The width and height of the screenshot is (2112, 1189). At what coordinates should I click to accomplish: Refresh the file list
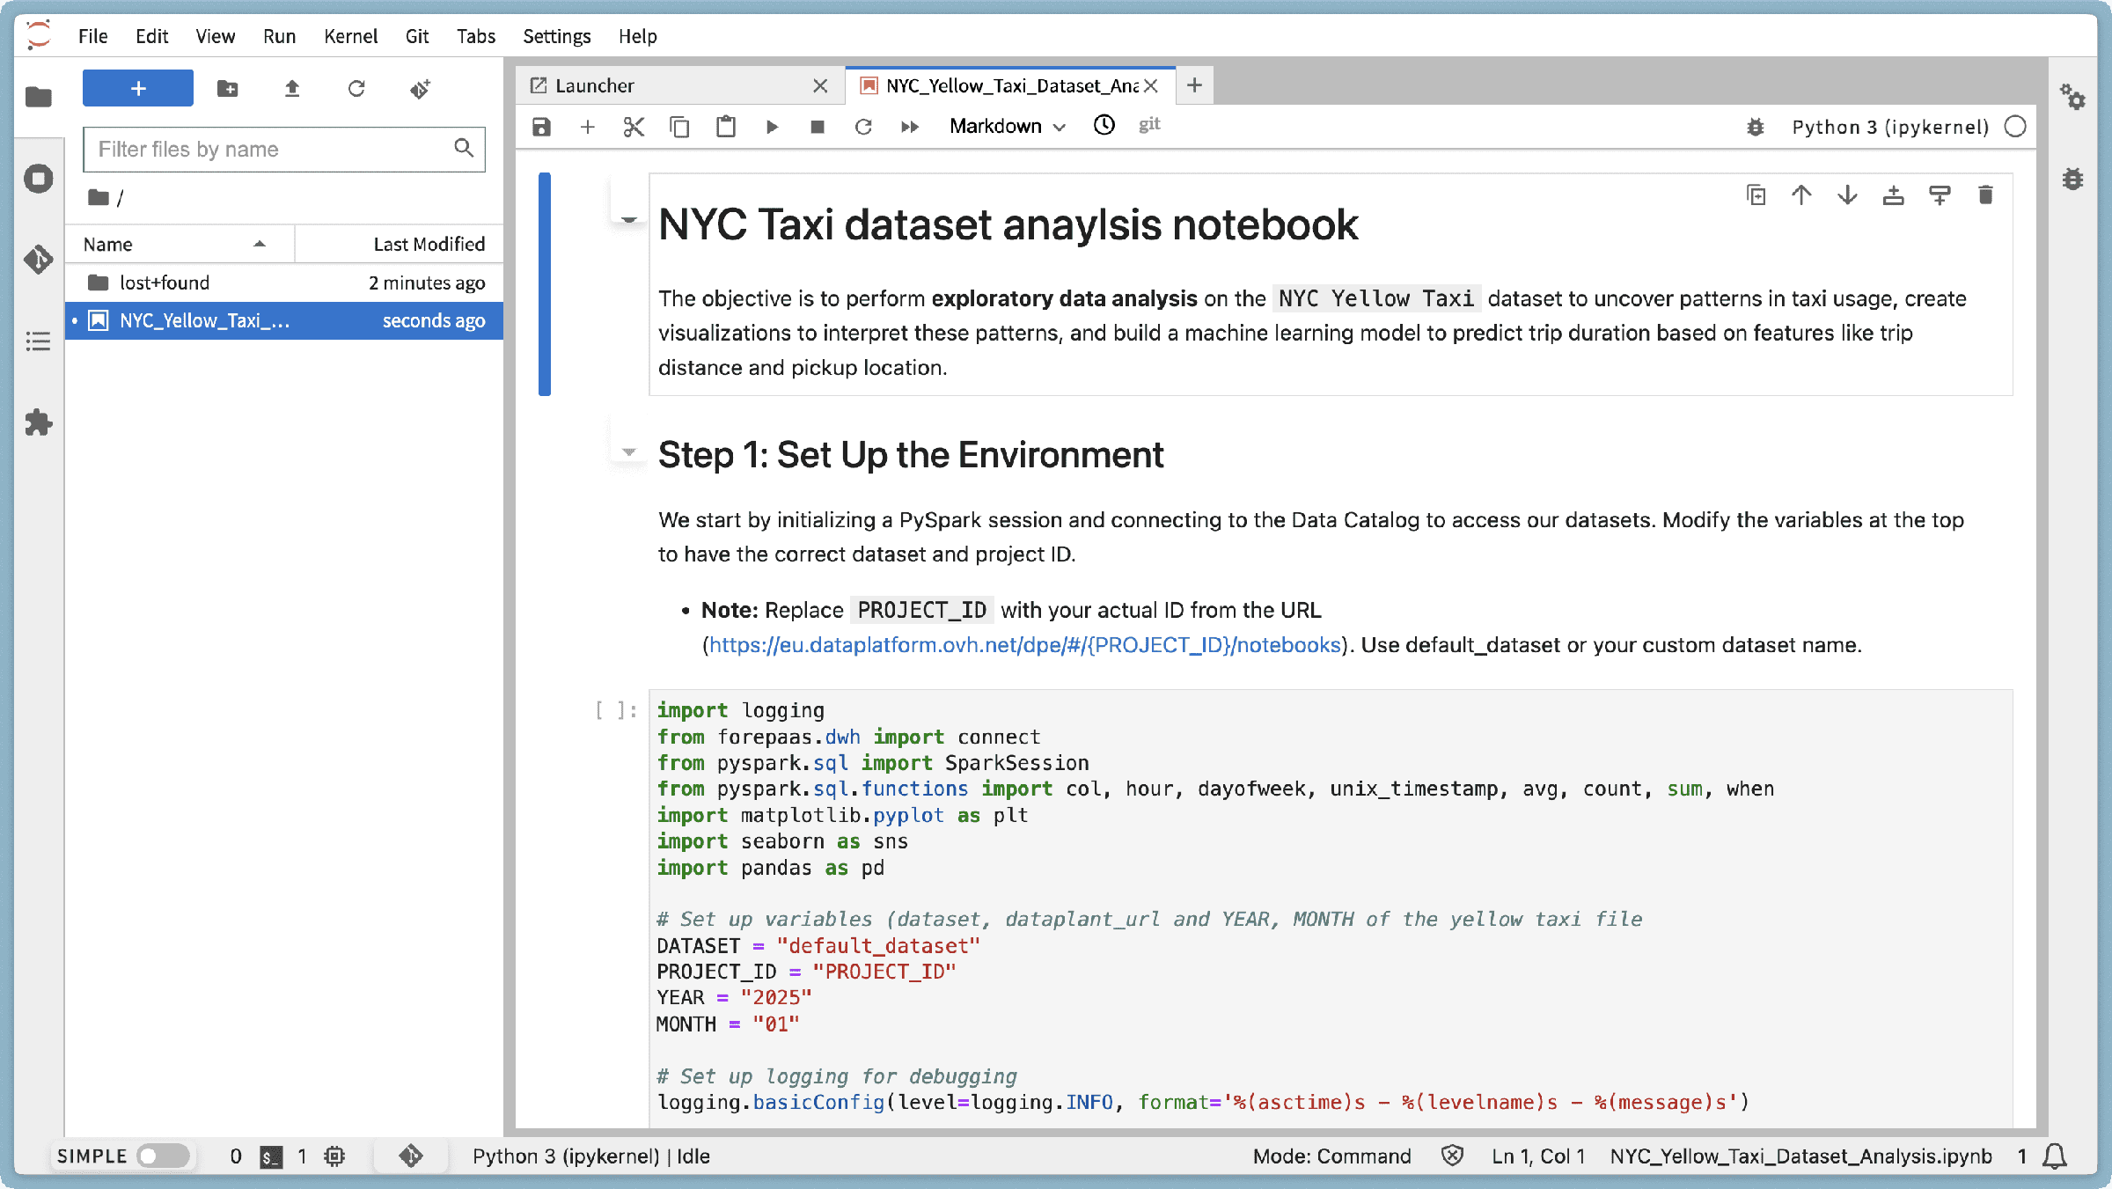(x=356, y=88)
